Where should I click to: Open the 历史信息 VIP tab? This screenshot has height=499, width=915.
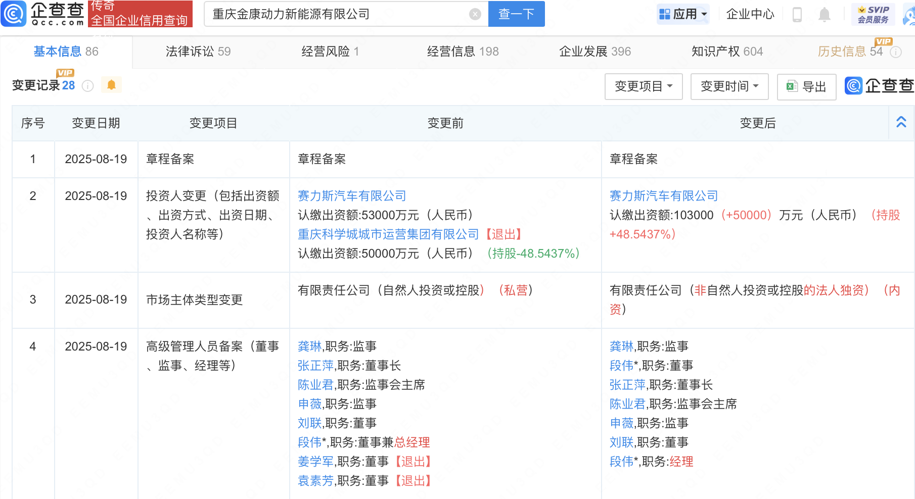click(850, 52)
